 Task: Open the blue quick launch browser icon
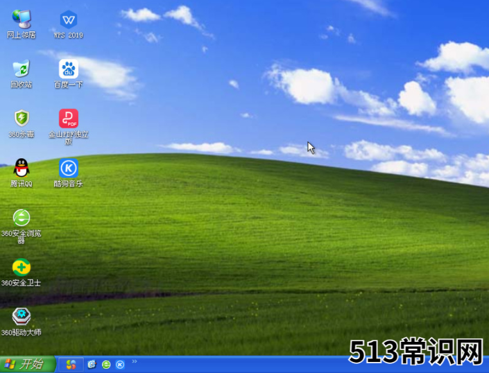(92, 364)
